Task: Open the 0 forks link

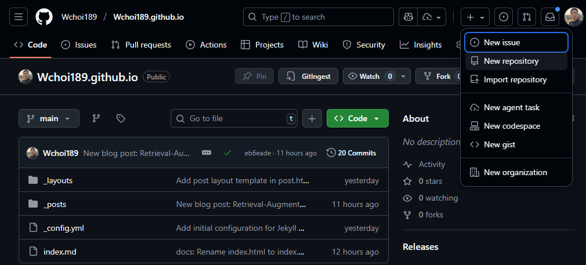Action: point(423,215)
